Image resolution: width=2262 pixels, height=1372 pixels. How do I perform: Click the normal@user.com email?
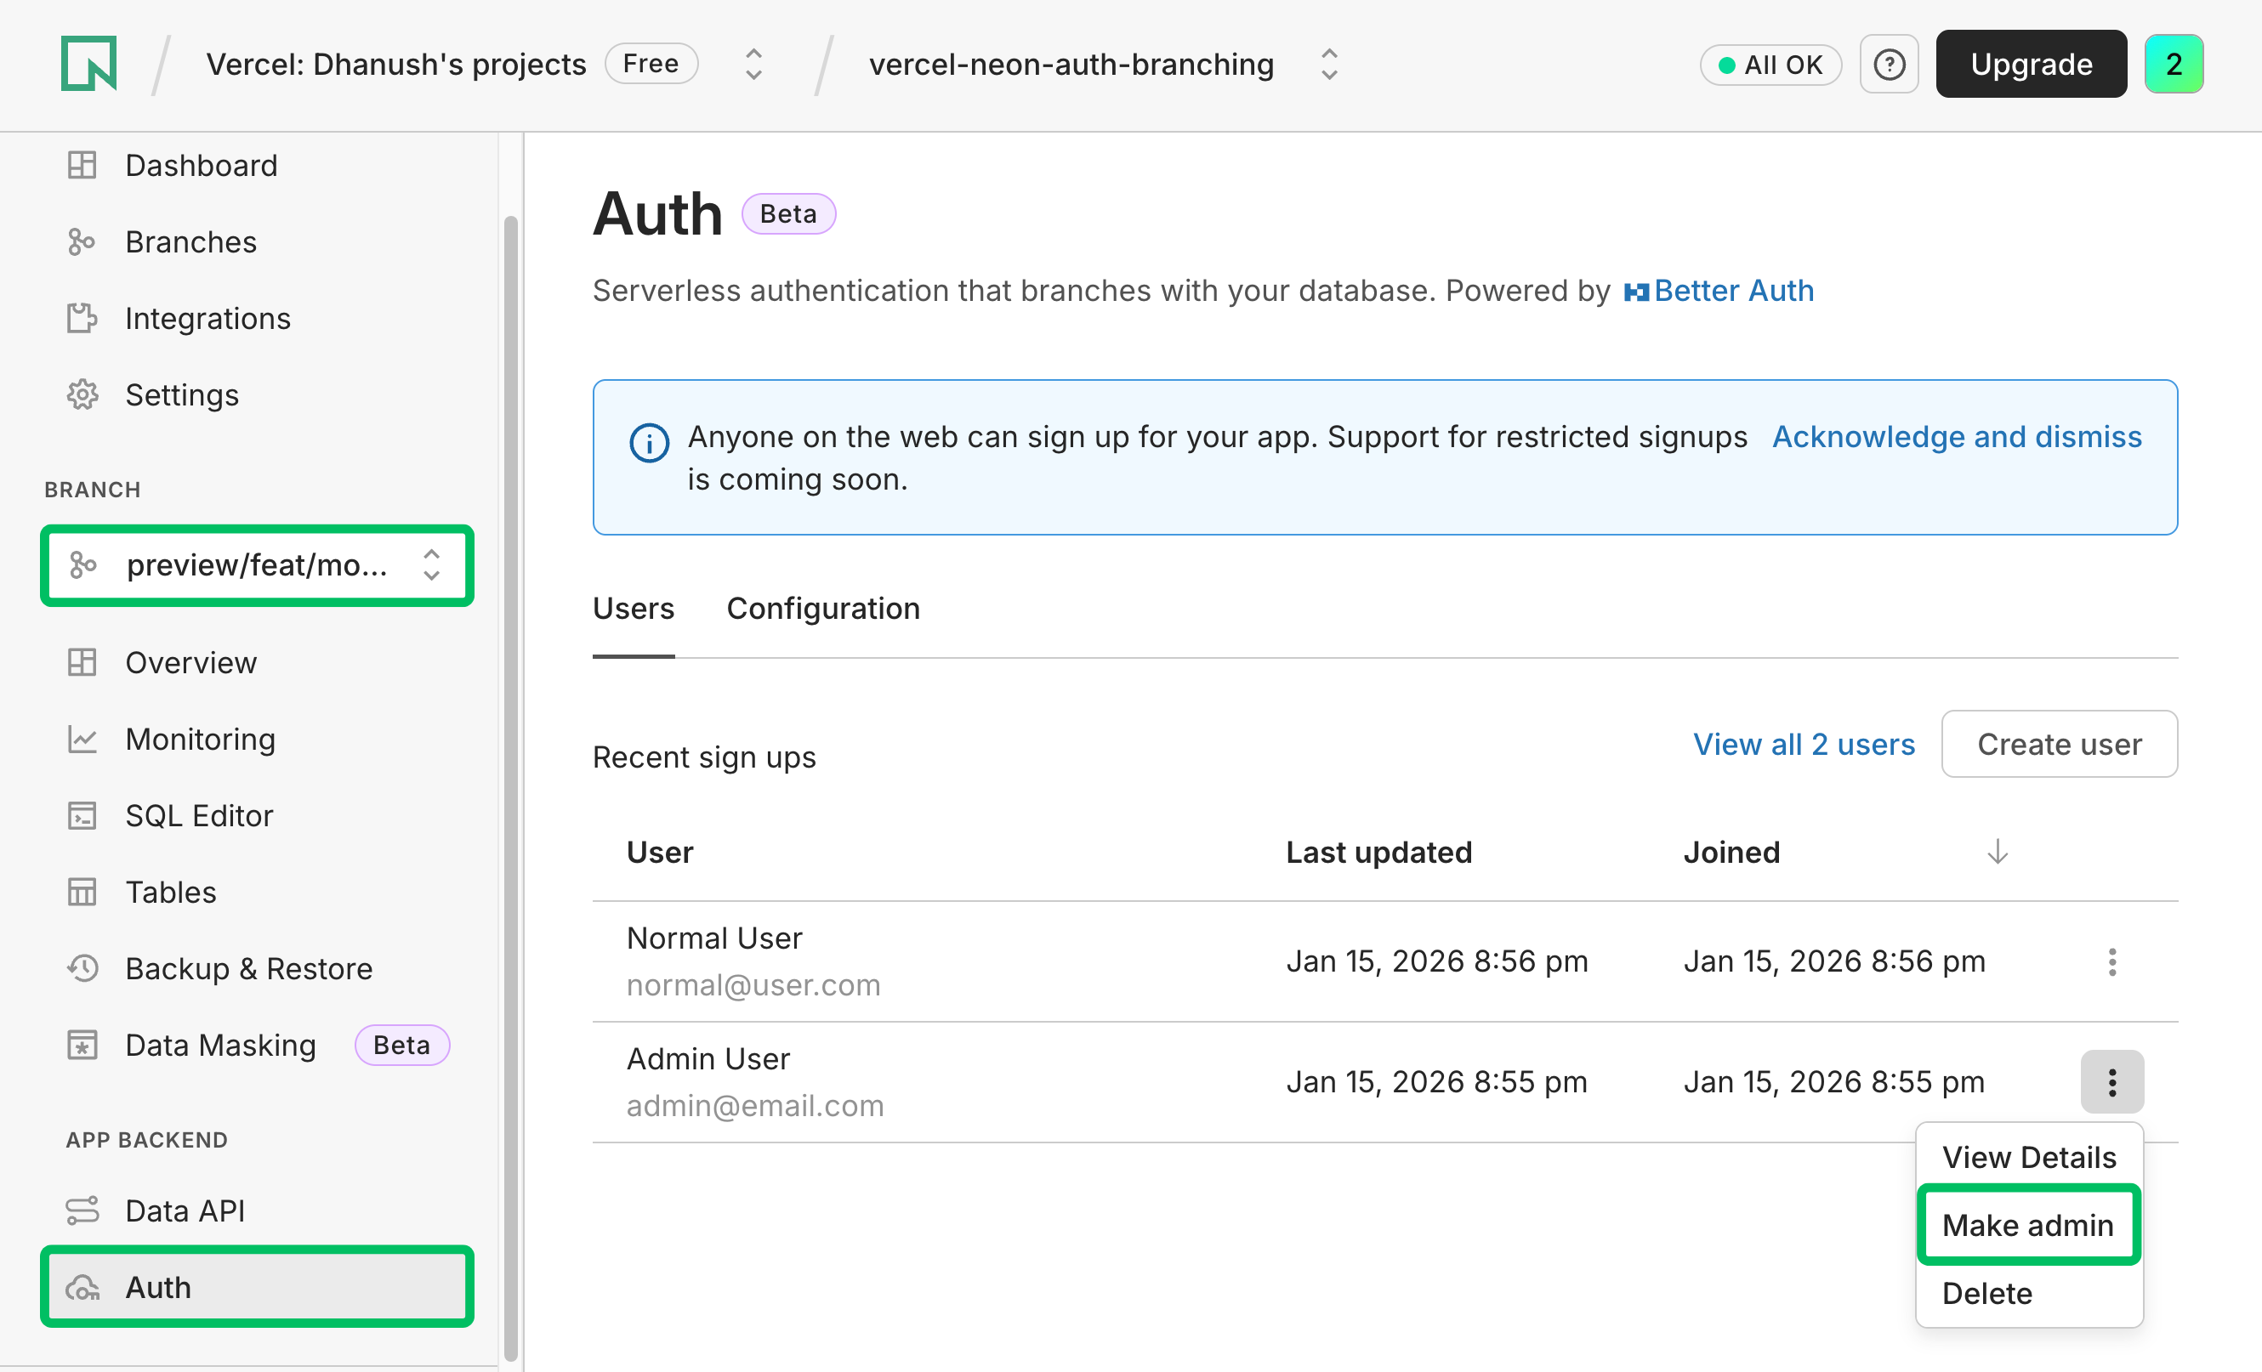click(x=753, y=984)
